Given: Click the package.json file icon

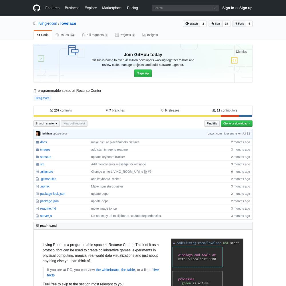Looking at the screenshot, I should click(x=37, y=201).
